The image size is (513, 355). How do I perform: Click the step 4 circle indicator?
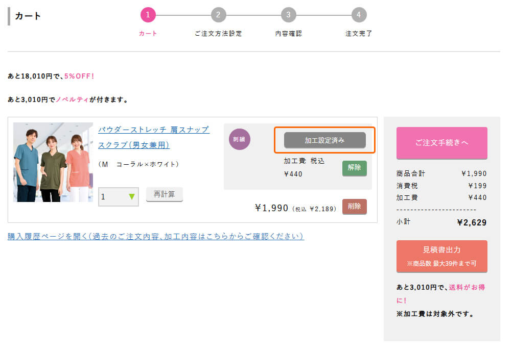[x=359, y=15]
